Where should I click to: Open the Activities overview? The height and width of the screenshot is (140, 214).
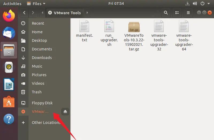[12, 3]
